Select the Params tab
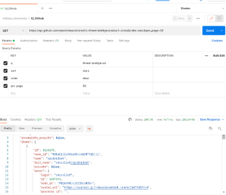The height and width of the screenshot is (195, 226). click(x=8, y=41)
